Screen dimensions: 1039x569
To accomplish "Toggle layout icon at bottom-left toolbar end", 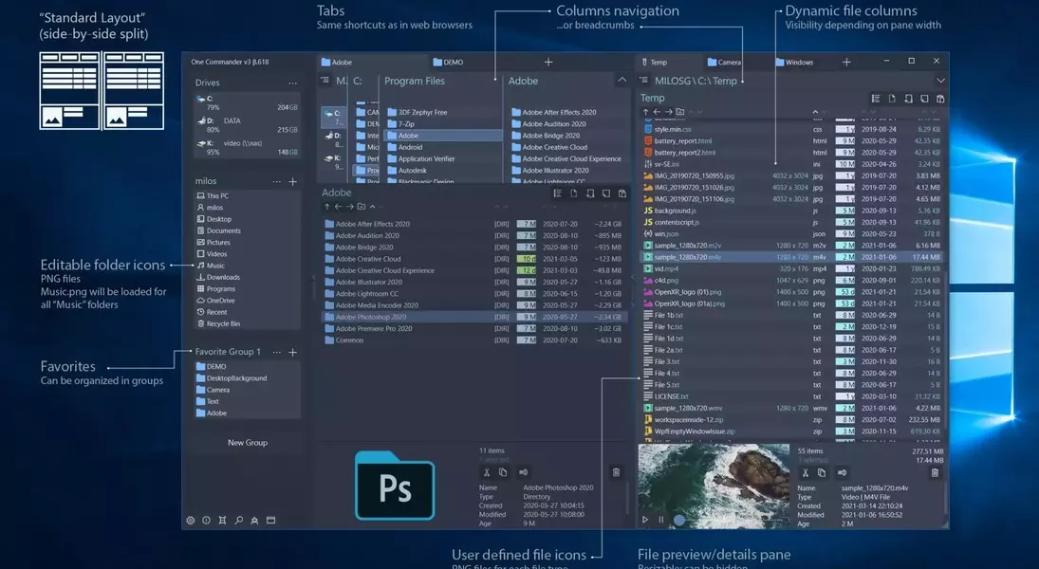I will click(x=270, y=520).
